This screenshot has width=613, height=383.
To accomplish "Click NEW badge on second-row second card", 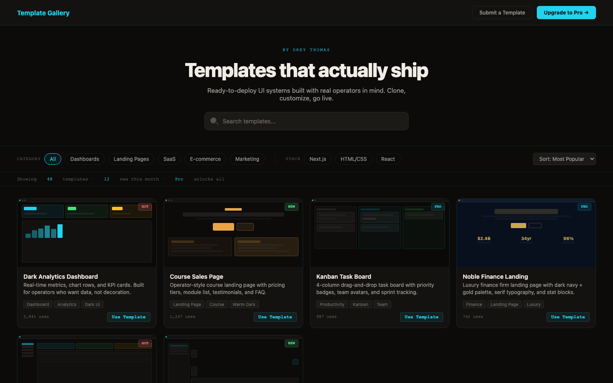I will tap(292, 343).
